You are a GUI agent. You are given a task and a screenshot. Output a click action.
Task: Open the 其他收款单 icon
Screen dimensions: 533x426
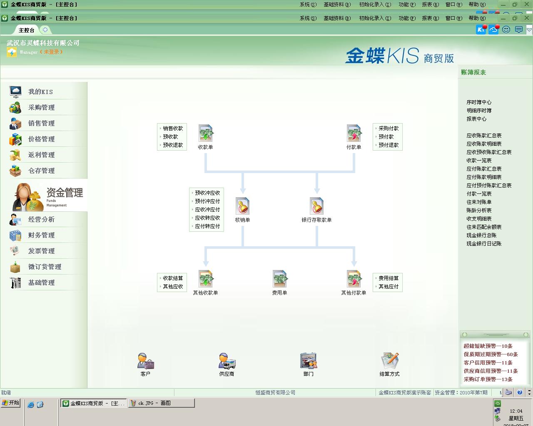206,279
